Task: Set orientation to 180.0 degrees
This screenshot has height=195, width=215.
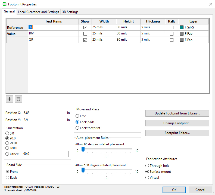Action: pos(7,148)
